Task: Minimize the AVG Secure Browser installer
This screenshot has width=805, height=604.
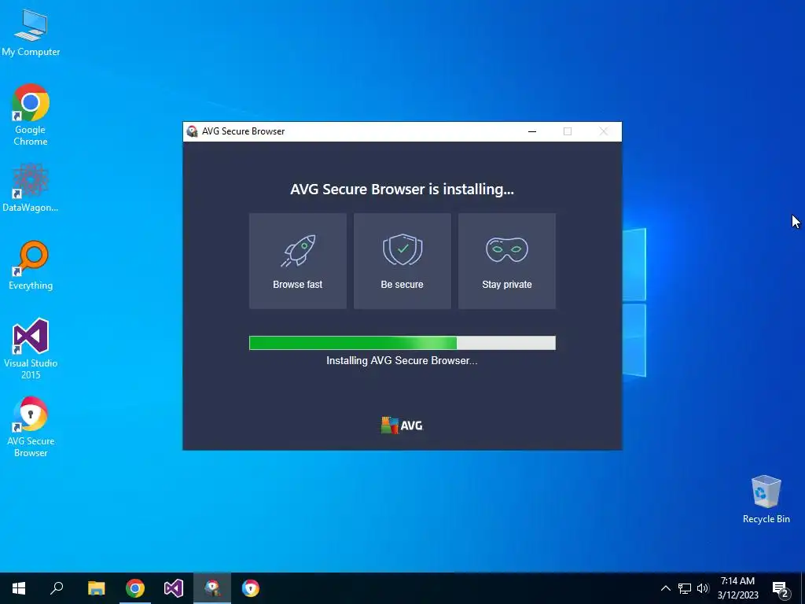Action: point(532,131)
